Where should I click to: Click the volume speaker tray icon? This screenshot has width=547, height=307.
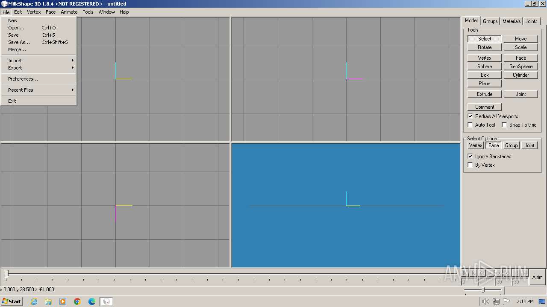tap(485, 301)
